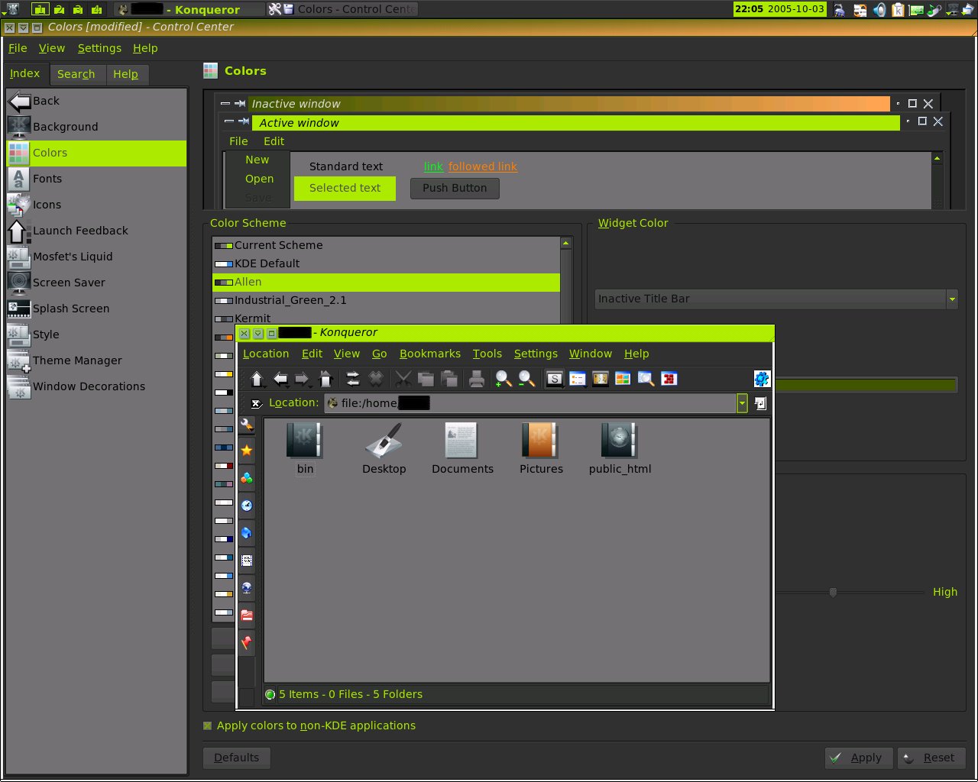Screen dimensions: 978x782
Task: Switch to the Help tab in sidebar
Action: tap(126, 74)
